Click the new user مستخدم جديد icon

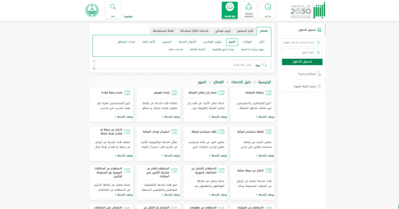click(x=319, y=73)
